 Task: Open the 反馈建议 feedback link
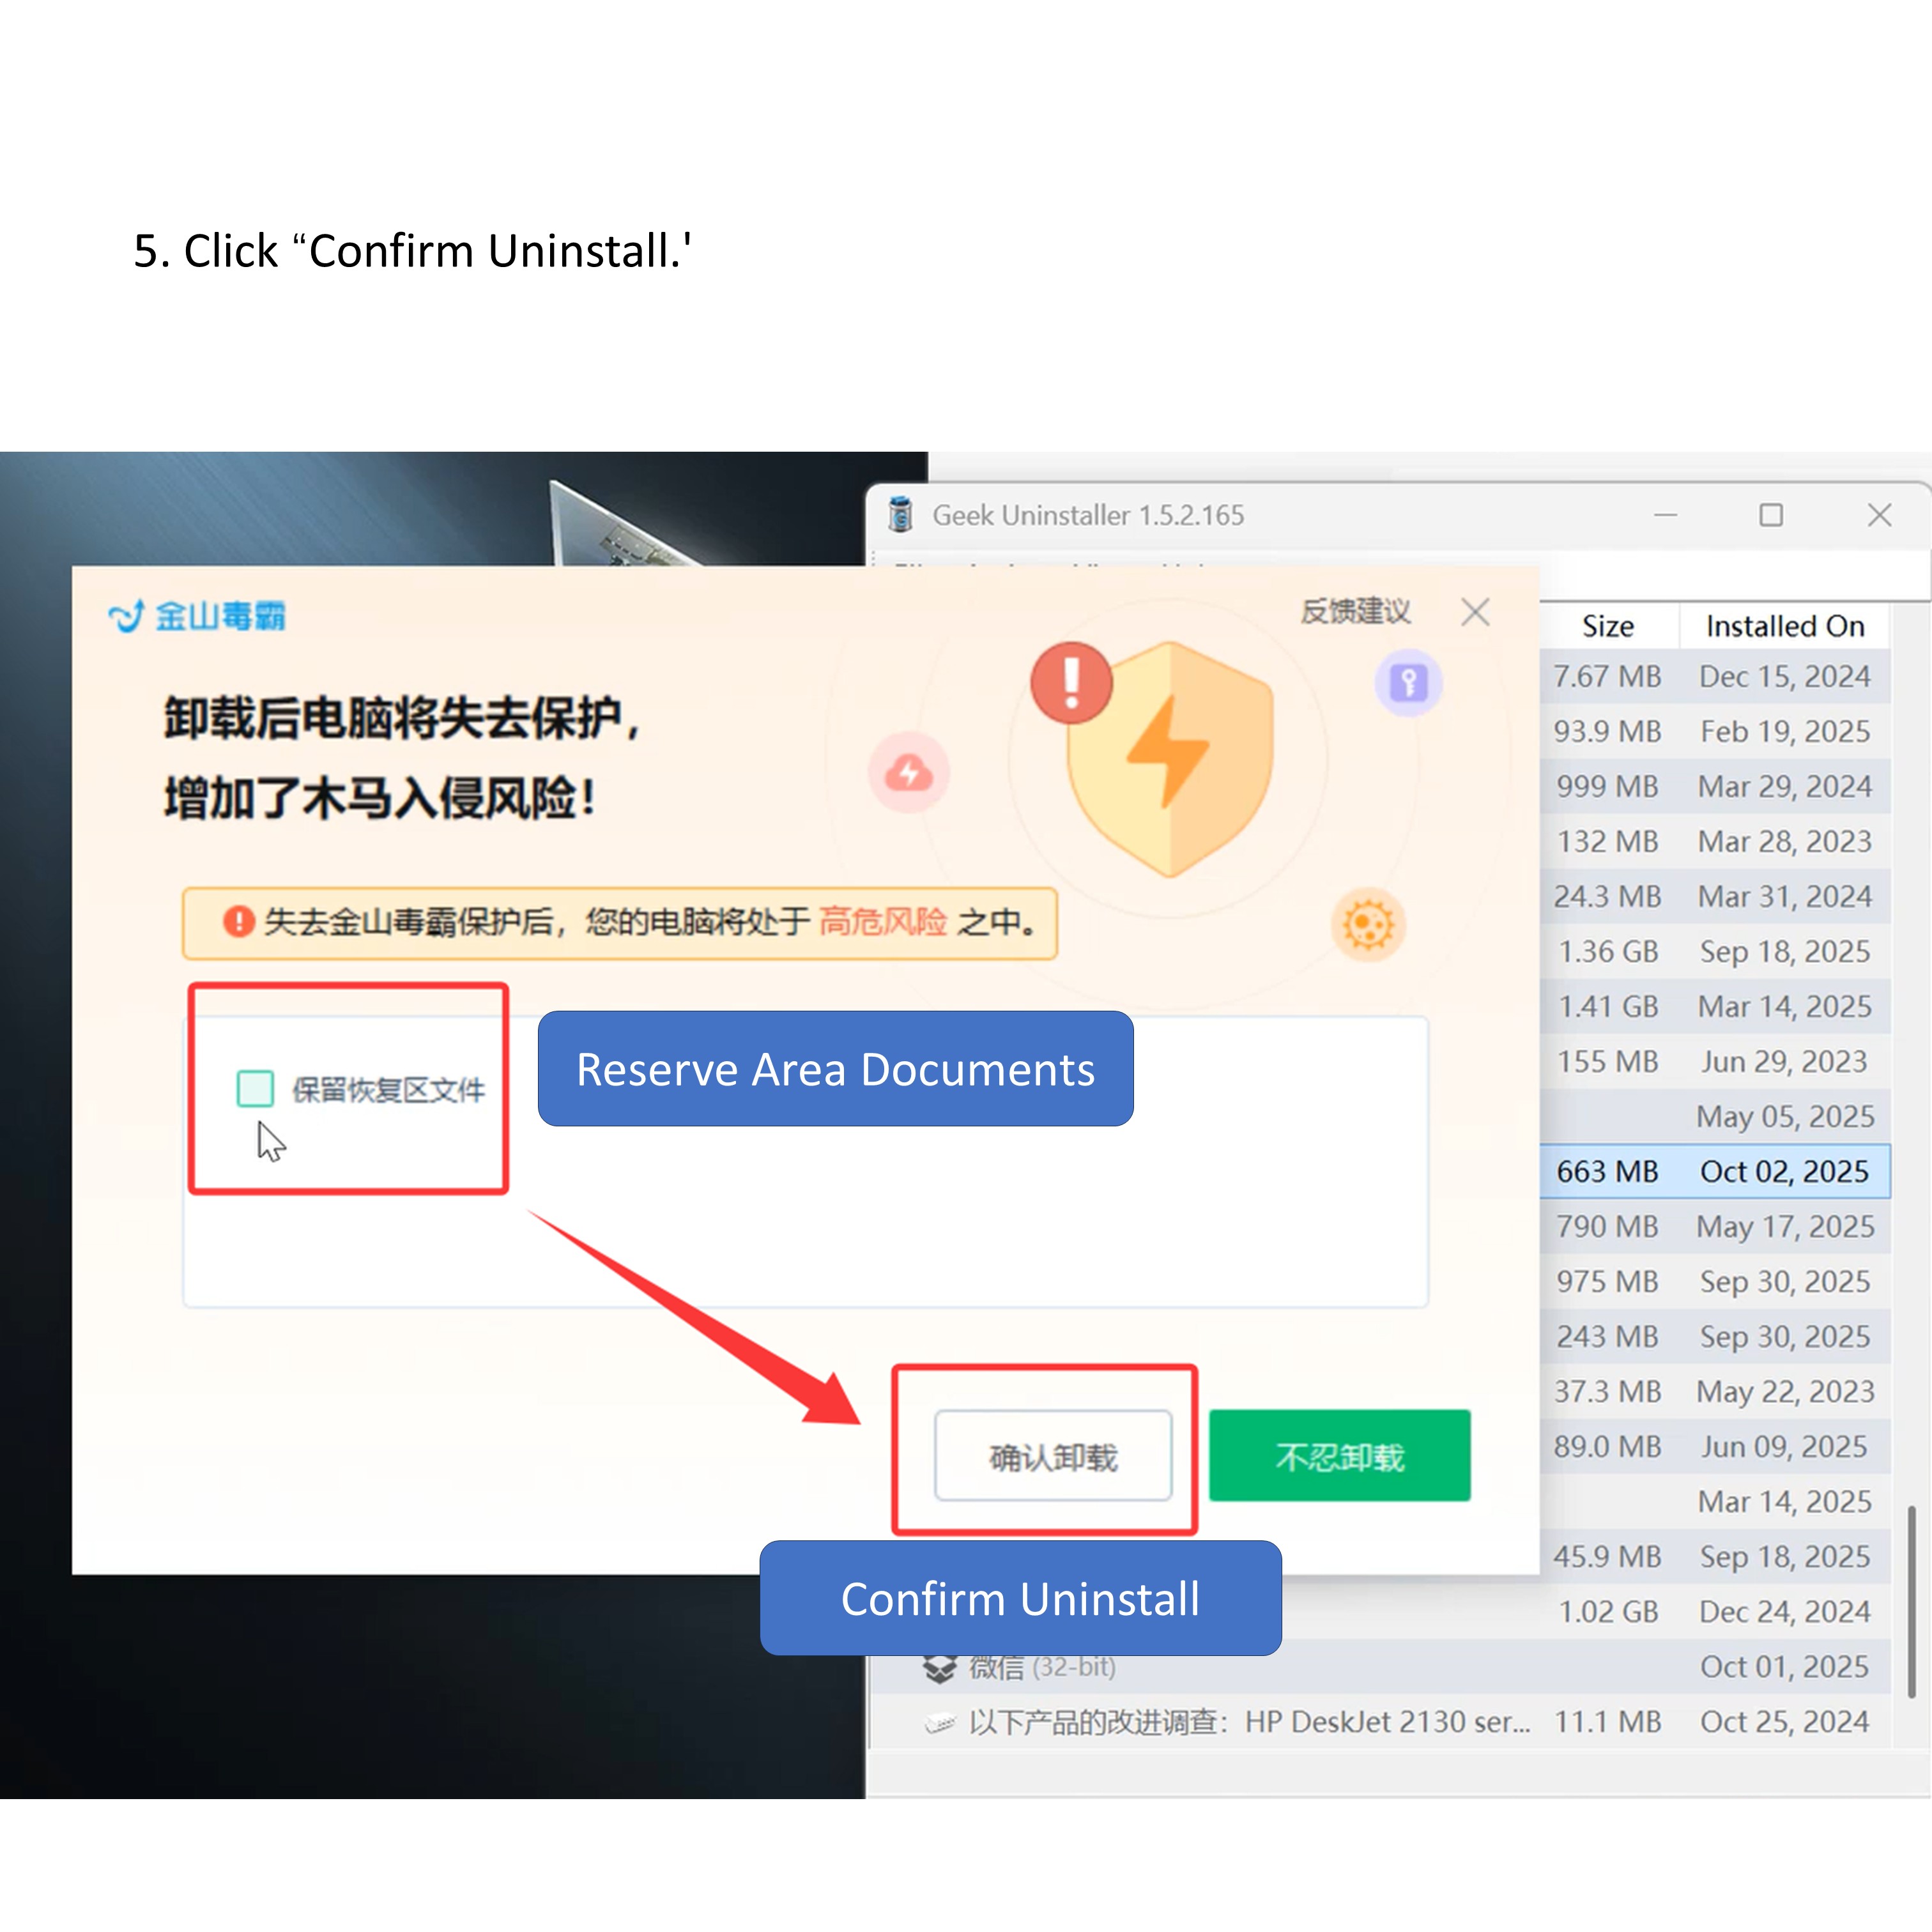click(x=1355, y=611)
